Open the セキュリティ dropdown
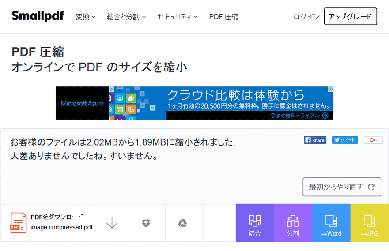This screenshot has height=251, width=389. click(178, 17)
